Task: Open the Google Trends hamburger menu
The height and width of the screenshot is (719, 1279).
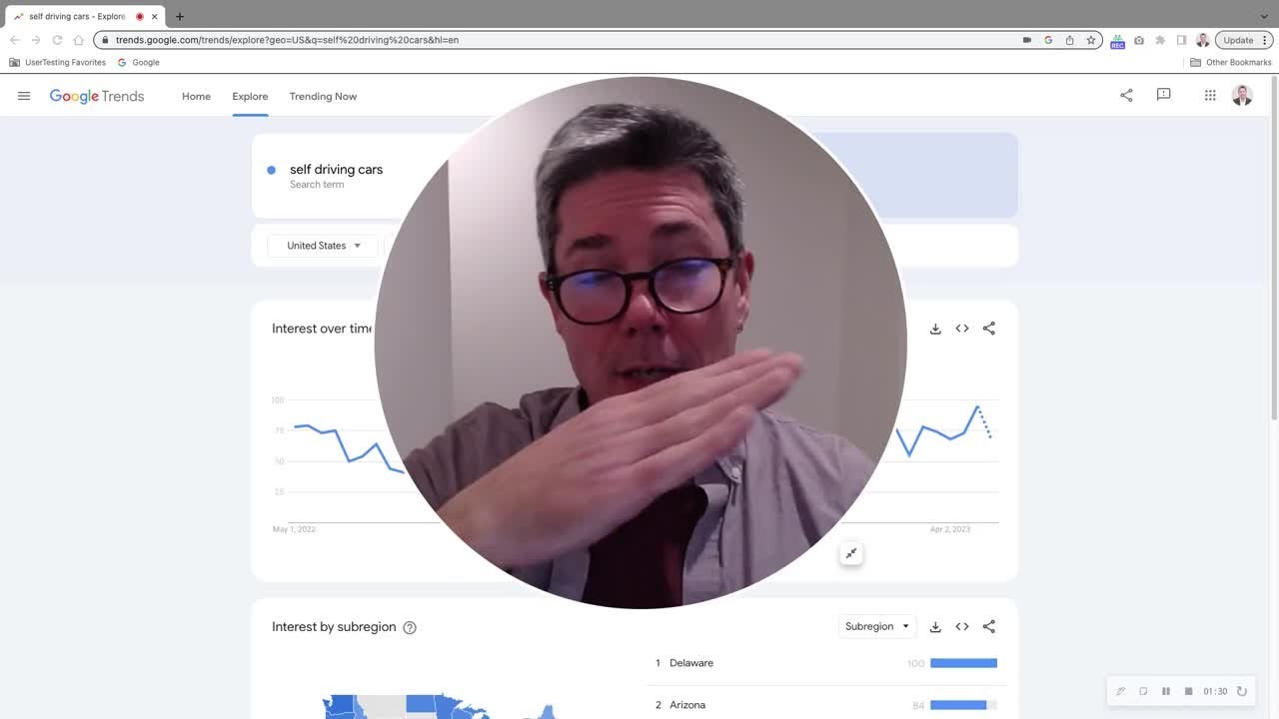Action: click(24, 96)
